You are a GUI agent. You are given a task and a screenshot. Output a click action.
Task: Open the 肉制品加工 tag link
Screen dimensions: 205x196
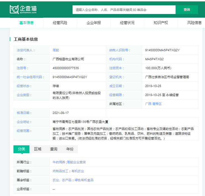60,171
